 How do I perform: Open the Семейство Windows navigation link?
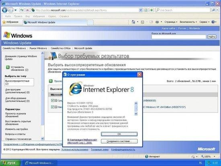pos(14,48)
